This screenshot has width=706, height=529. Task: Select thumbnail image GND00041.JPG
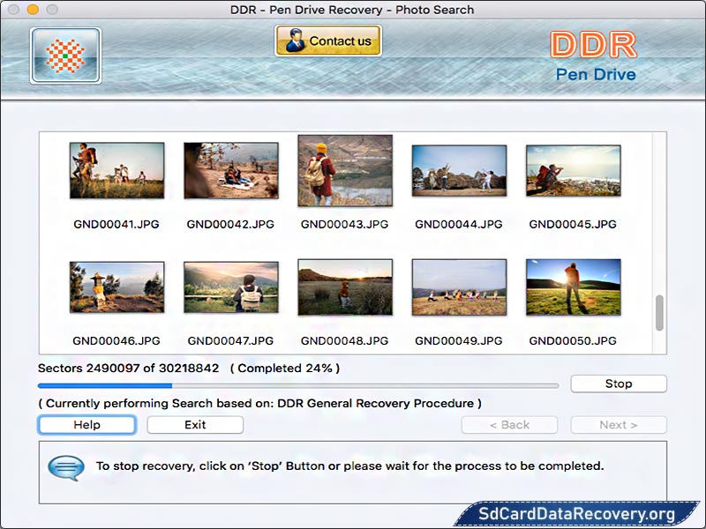(116, 170)
